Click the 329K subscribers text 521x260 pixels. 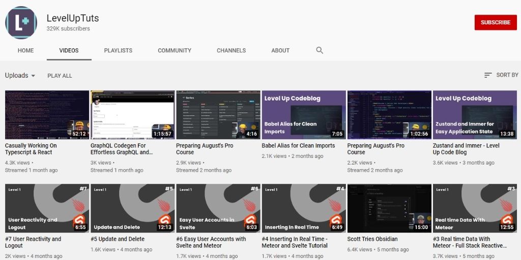(x=68, y=28)
